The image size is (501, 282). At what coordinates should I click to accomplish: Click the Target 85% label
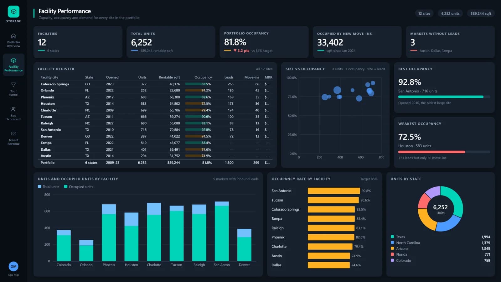pyautogui.click(x=369, y=179)
